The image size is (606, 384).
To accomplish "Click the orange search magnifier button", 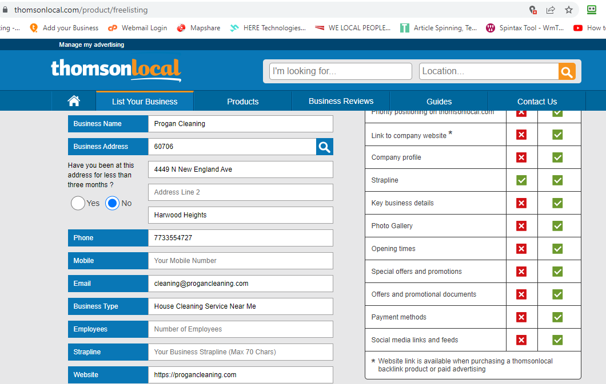I will pos(567,72).
